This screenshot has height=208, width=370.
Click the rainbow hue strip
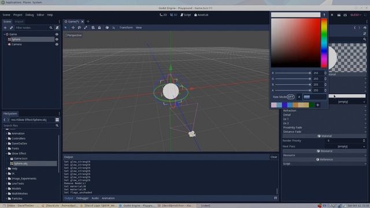click(324, 43)
